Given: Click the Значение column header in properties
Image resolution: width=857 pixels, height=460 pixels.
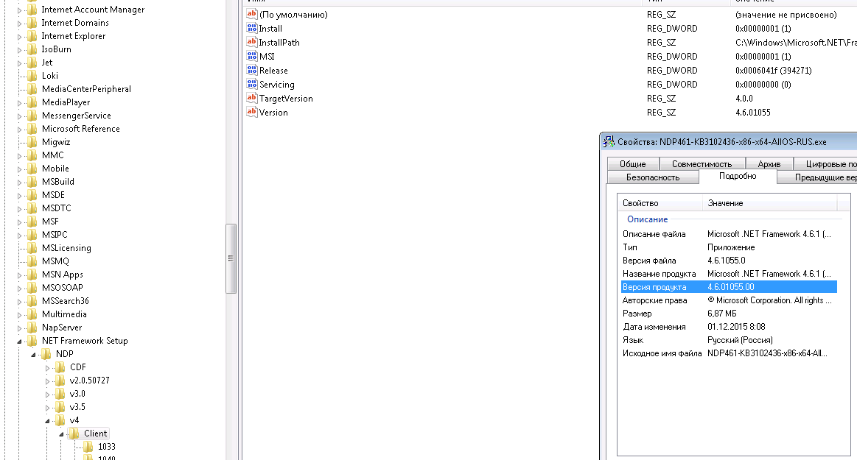Looking at the screenshot, I should 769,203.
